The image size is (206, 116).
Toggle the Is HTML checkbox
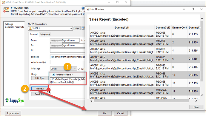[79, 69]
